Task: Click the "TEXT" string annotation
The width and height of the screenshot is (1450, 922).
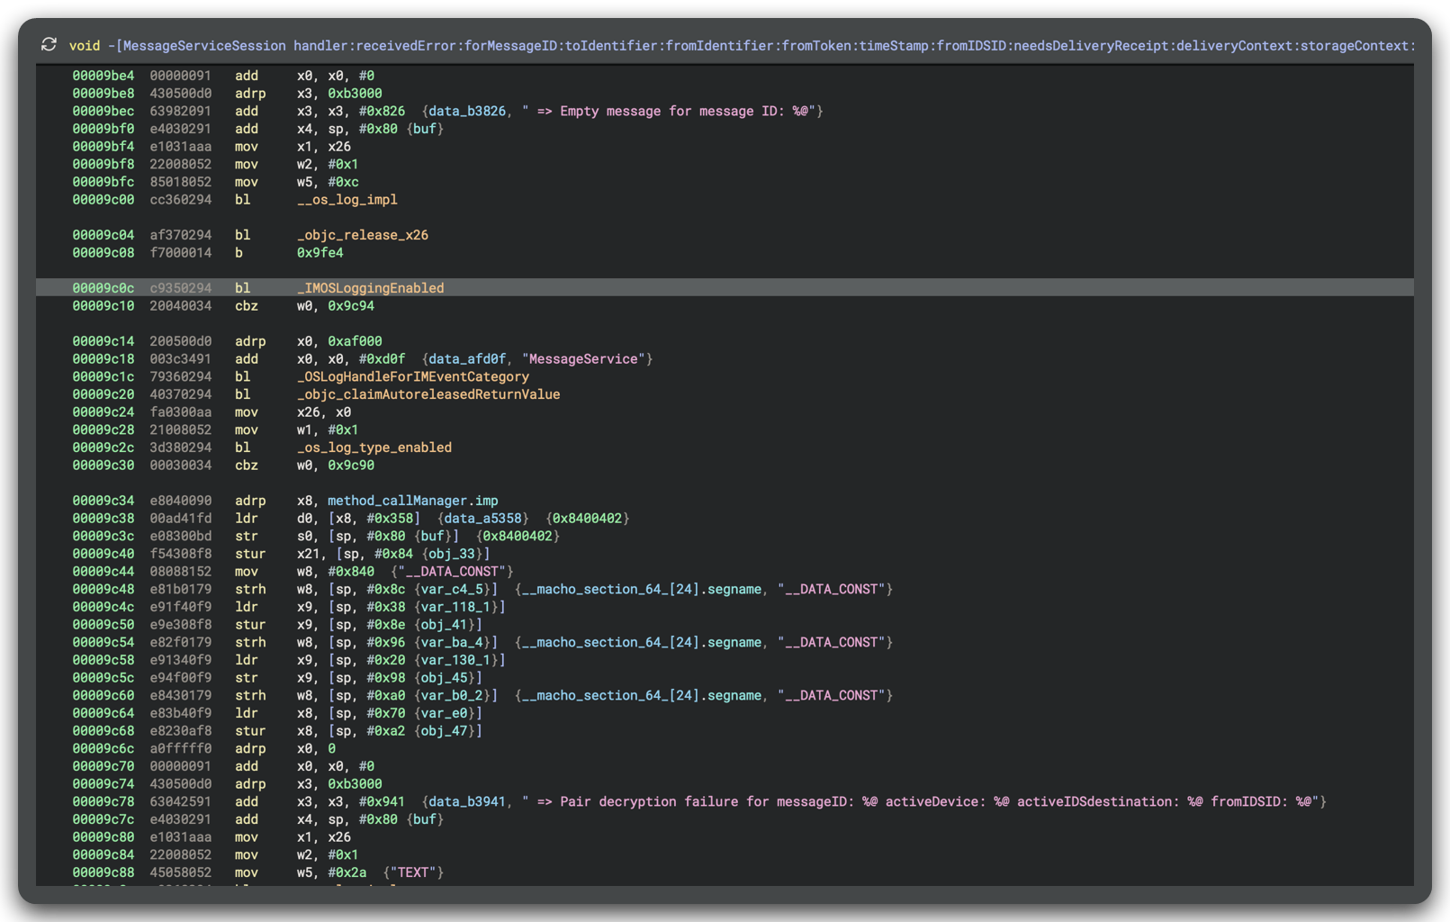Action: tap(413, 872)
